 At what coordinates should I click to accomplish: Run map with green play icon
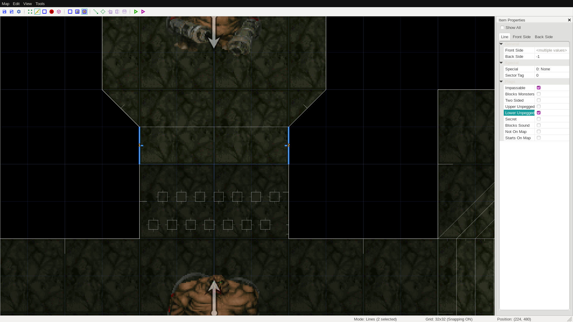point(136,12)
